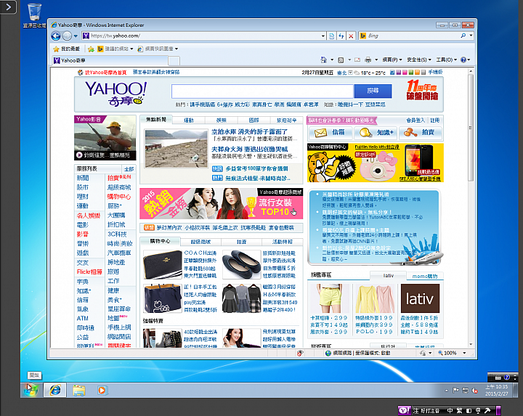
Task: Click the ATM service link
Action: point(82,318)
